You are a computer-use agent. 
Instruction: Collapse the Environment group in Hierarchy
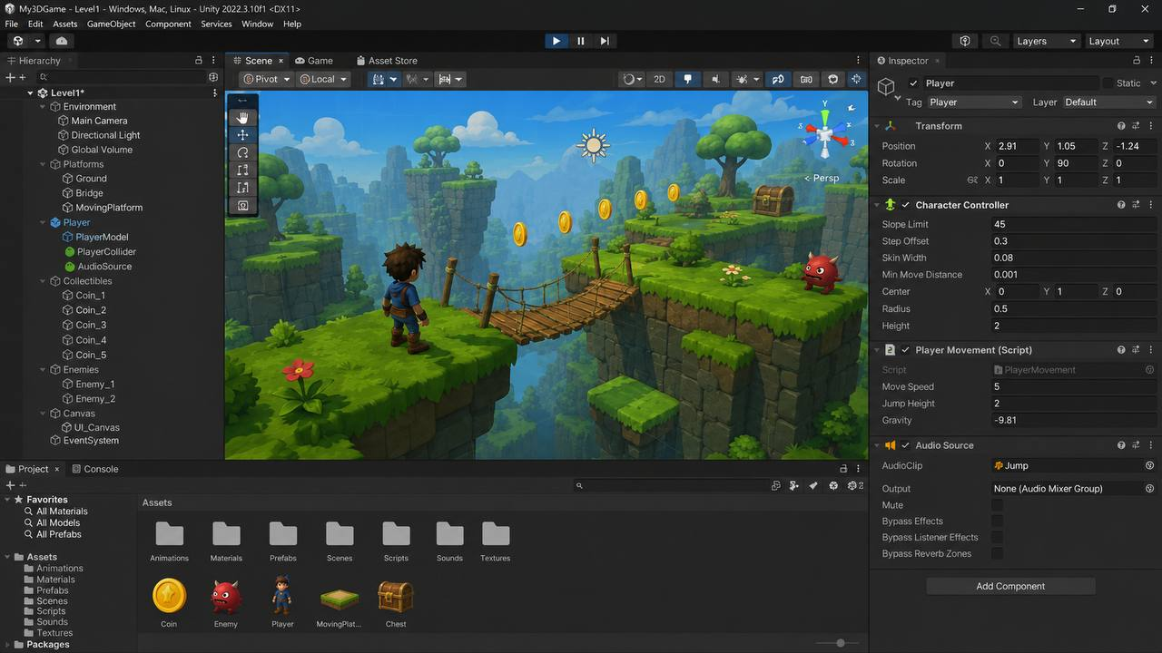[43, 106]
